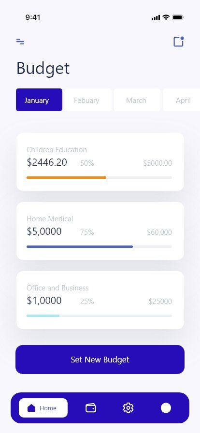Open the Office and Business budget card
The height and width of the screenshot is (433, 200).
(x=100, y=300)
